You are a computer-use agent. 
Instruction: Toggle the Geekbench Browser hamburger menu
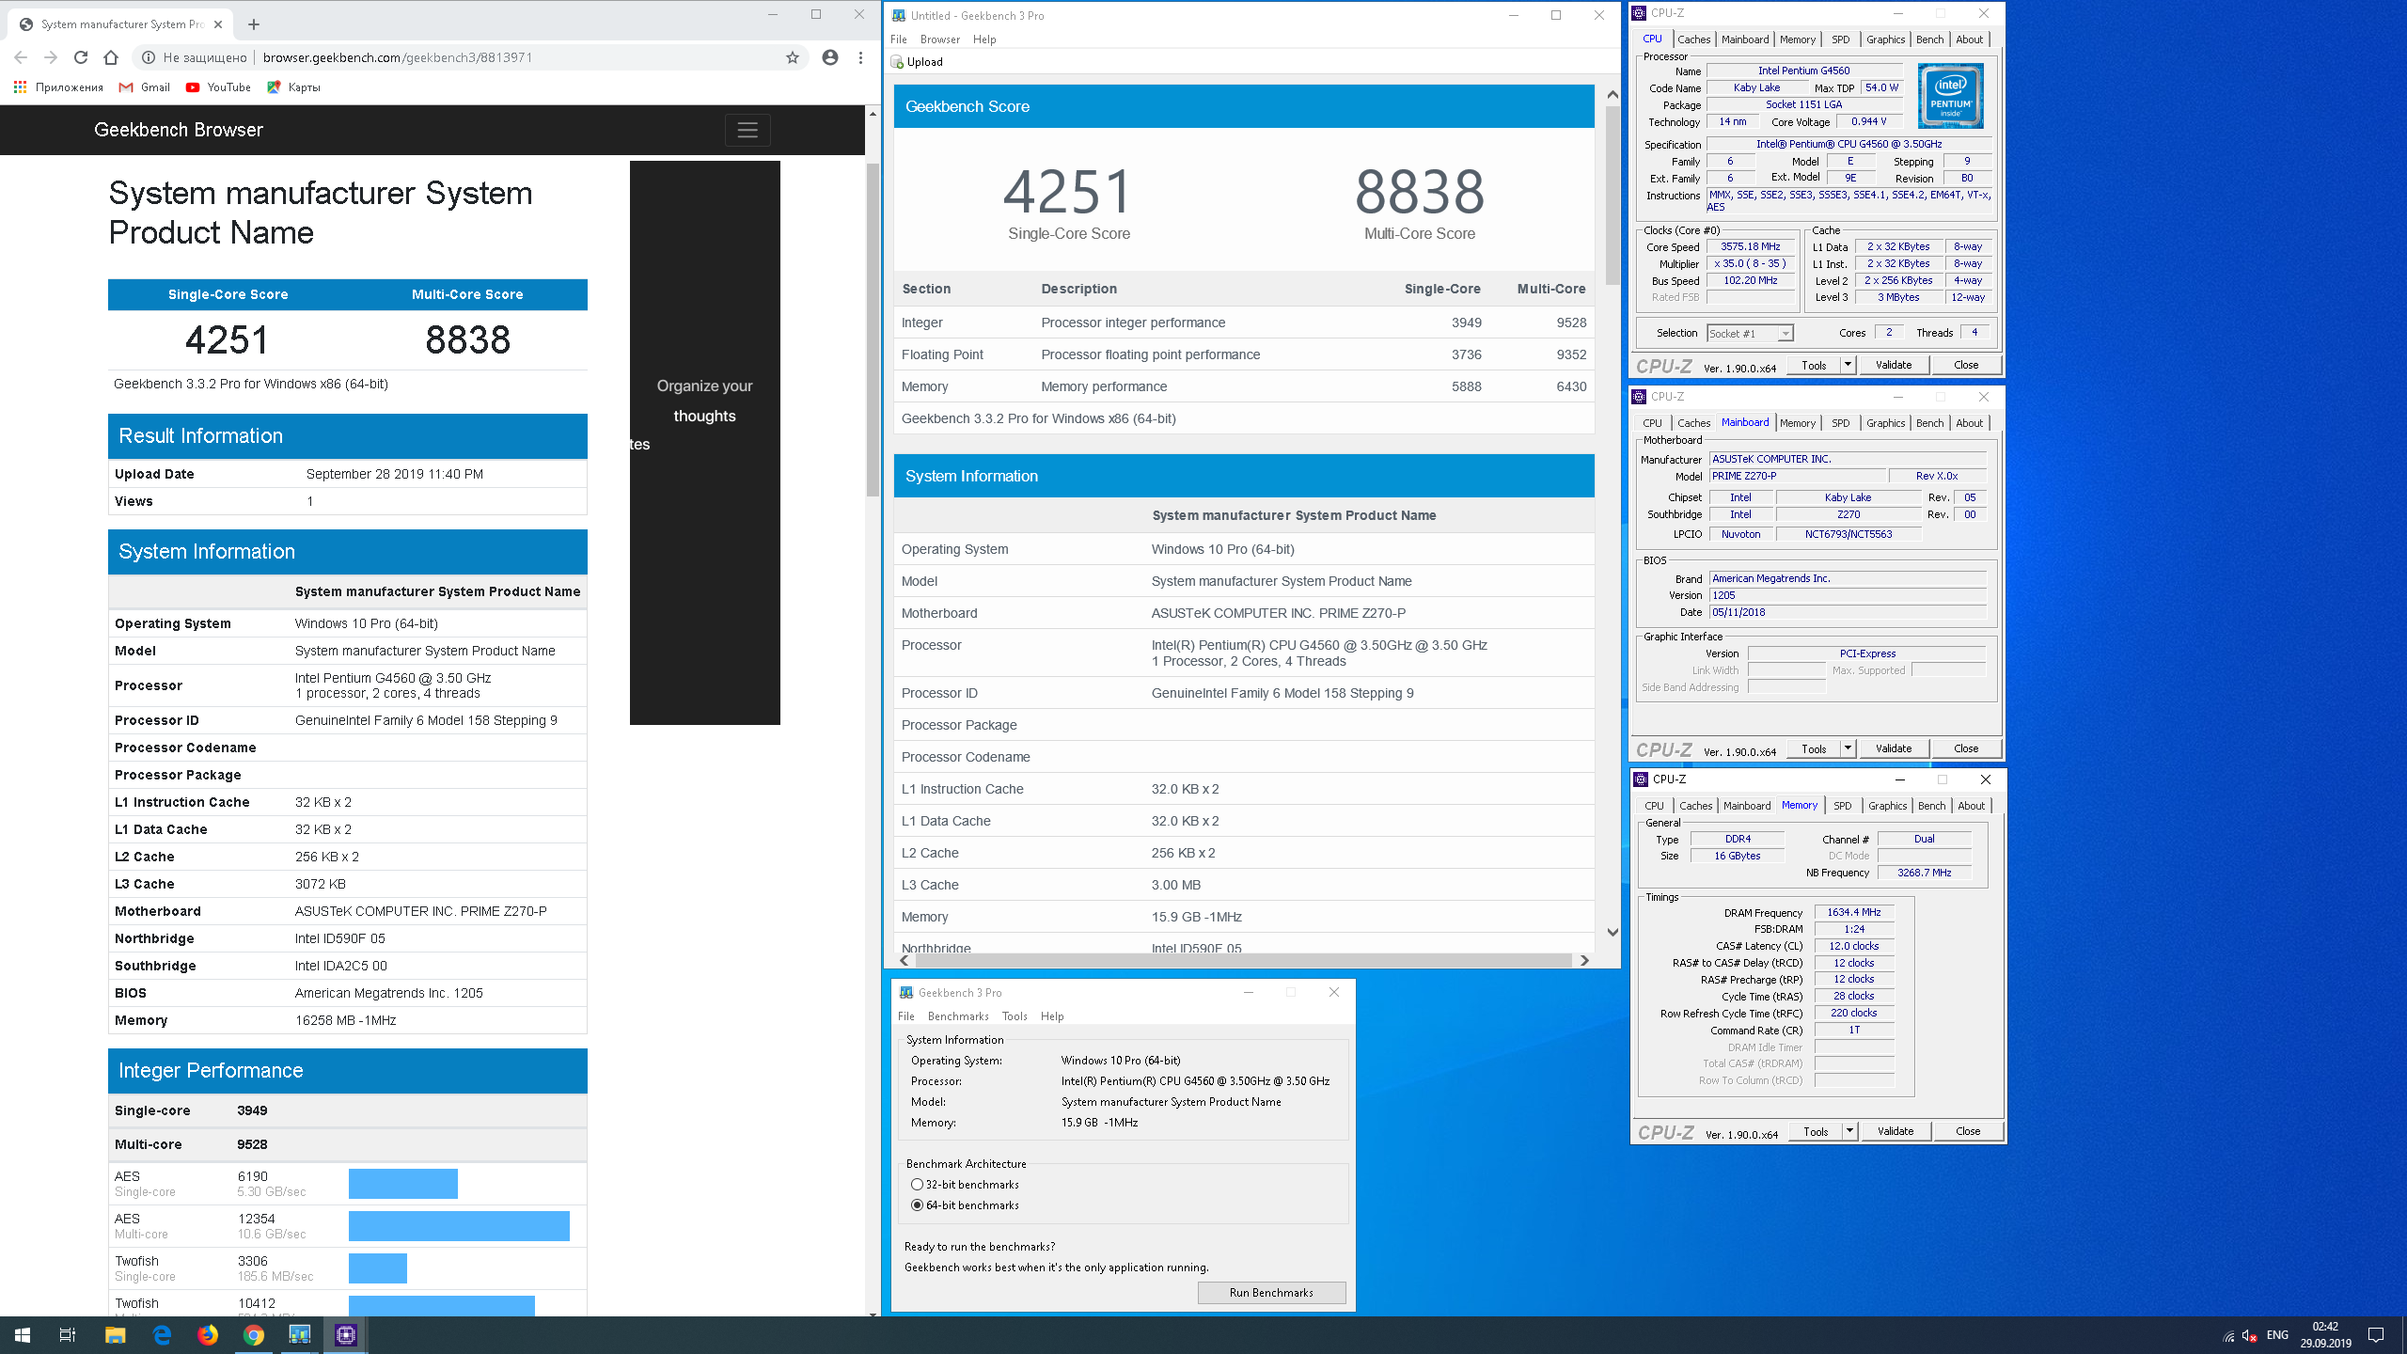pos(747,130)
